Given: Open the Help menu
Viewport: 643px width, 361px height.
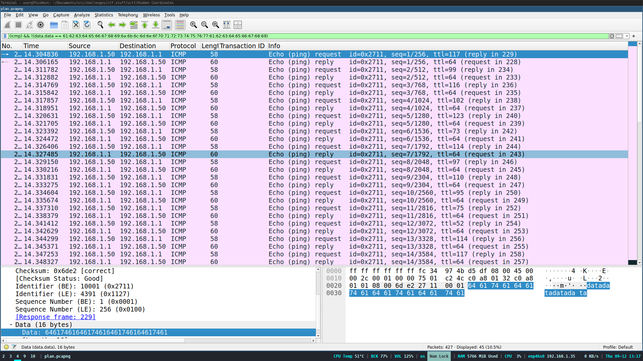Looking at the screenshot, I should click(184, 15).
